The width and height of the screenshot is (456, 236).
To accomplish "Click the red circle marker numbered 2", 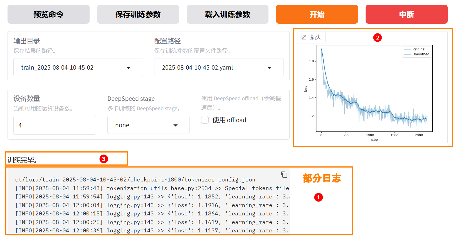I will coord(377,38).
